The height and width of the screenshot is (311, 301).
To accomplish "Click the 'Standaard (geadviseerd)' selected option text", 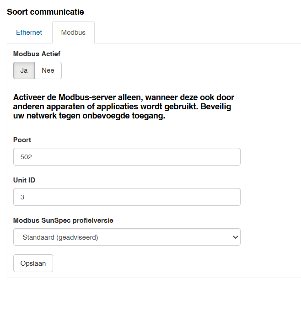I will [x=60, y=237].
